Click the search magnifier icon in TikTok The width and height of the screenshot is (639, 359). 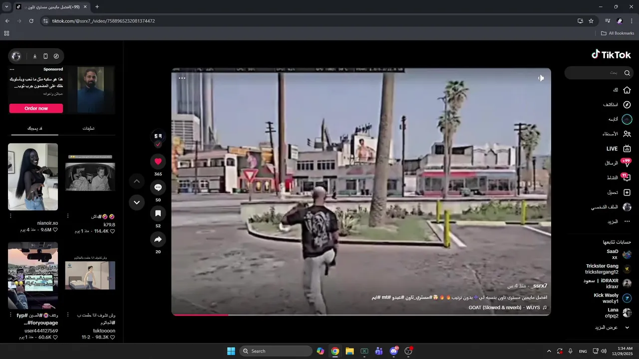(x=627, y=73)
